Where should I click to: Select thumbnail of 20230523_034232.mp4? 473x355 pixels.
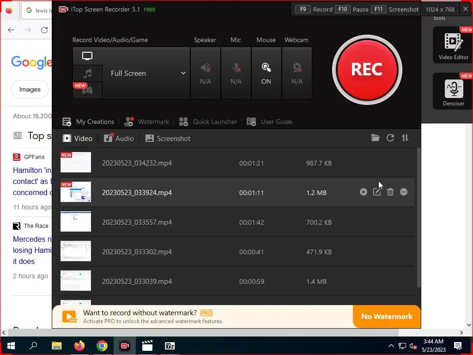[x=76, y=162]
